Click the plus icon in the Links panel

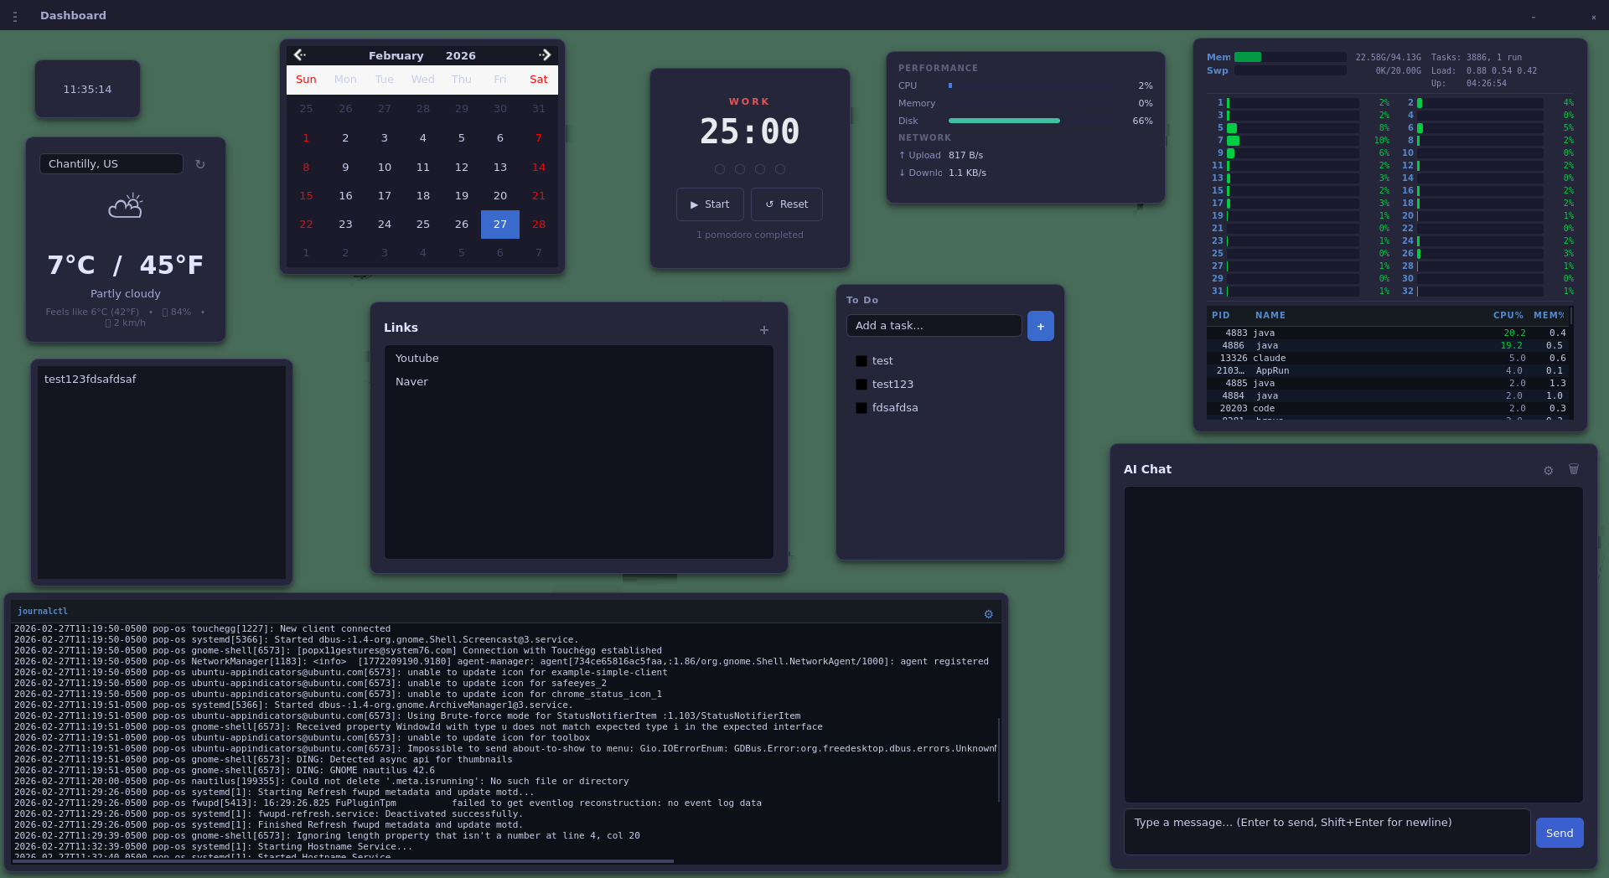(x=763, y=330)
